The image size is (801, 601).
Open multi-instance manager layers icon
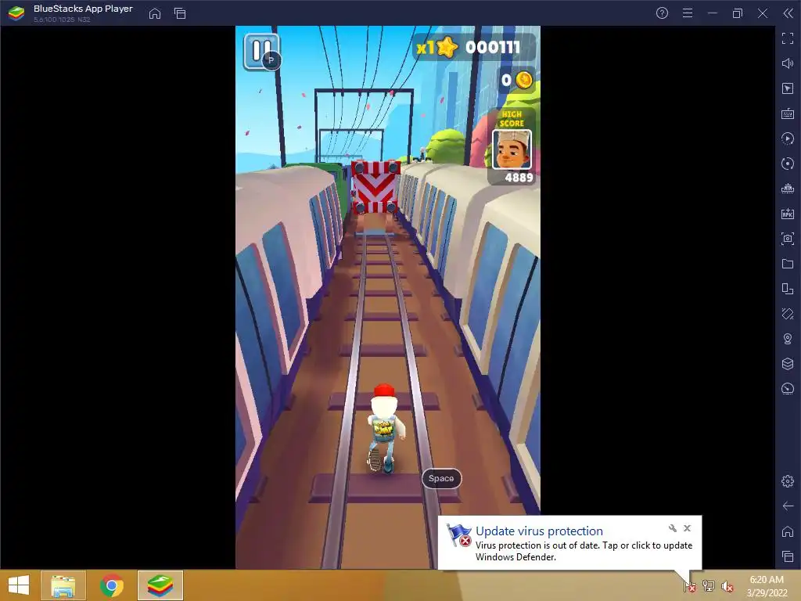(788, 364)
